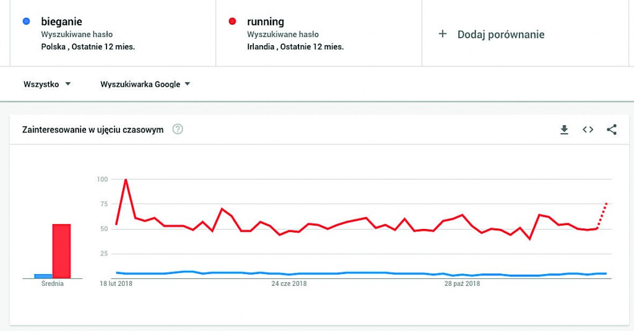The width and height of the screenshot is (634, 331).
Task: Click the download CSV icon
Action: coord(564,129)
